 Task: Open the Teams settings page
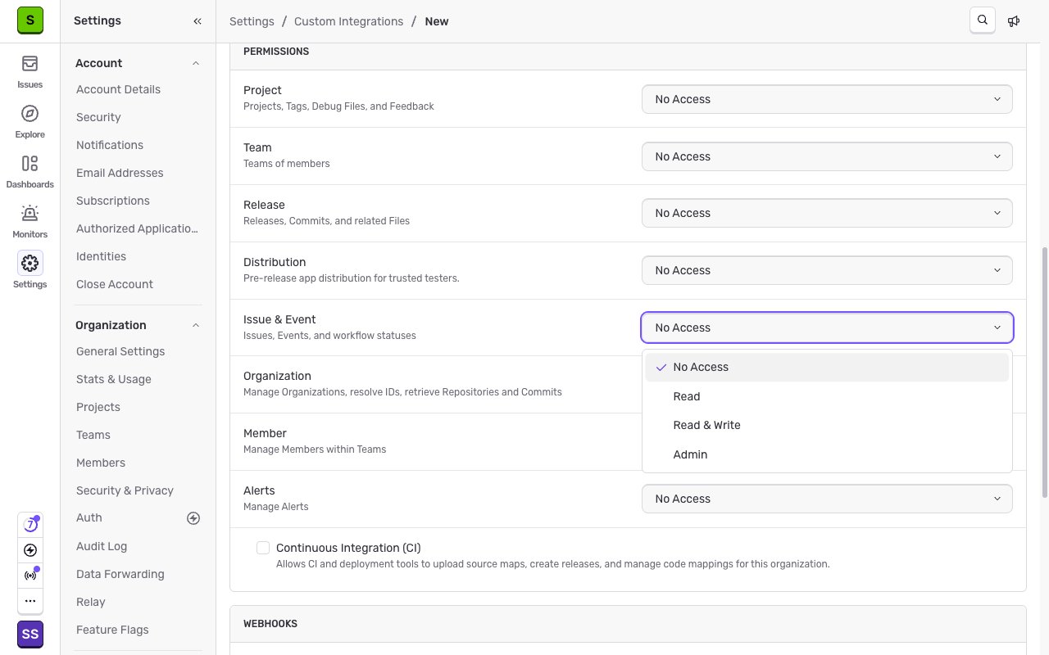click(93, 435)
